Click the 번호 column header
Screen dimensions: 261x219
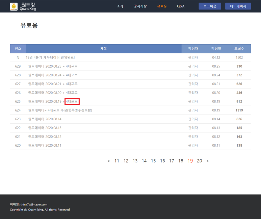click(18, 49)
